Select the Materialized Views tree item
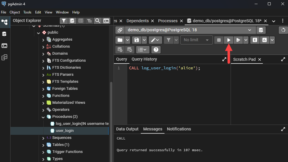 (69, 103)
